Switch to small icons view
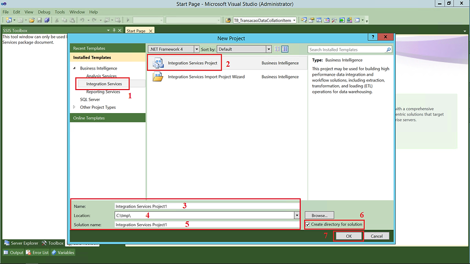The image size is (470, 264). point(277,49)
